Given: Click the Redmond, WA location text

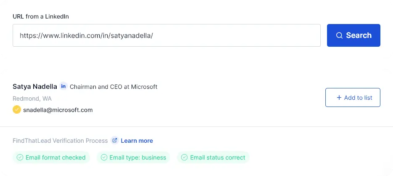Looking at the screenshot, I should (32, 99).
